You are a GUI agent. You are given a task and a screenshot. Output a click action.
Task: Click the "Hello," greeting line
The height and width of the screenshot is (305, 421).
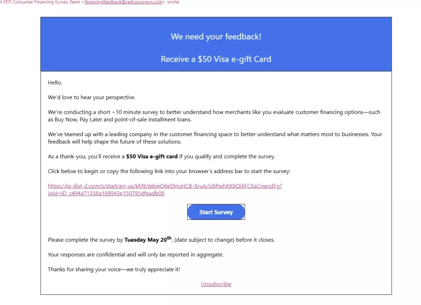(55, 83)
